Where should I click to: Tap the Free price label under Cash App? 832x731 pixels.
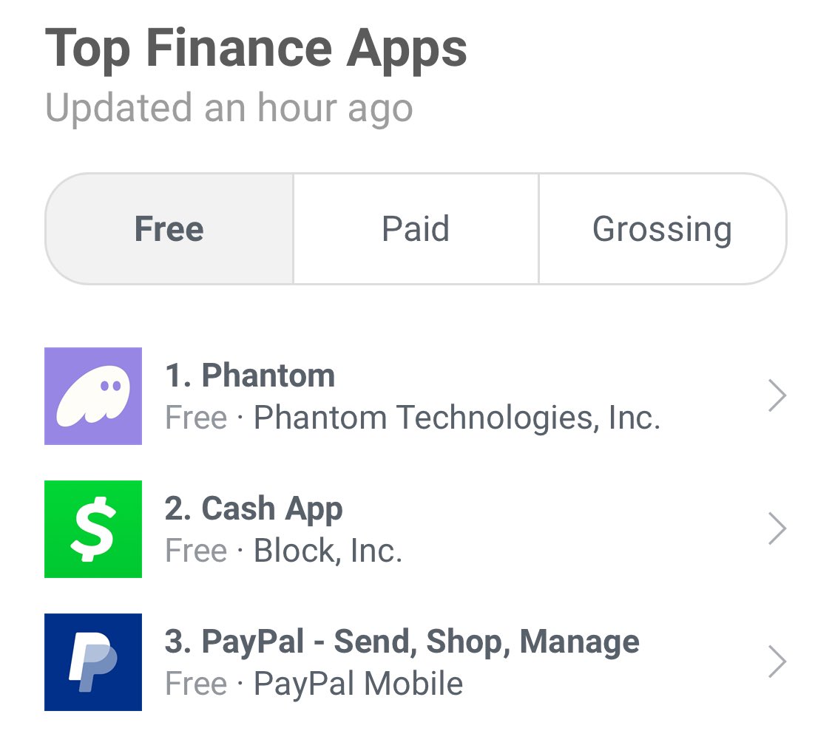pos(196,551)
